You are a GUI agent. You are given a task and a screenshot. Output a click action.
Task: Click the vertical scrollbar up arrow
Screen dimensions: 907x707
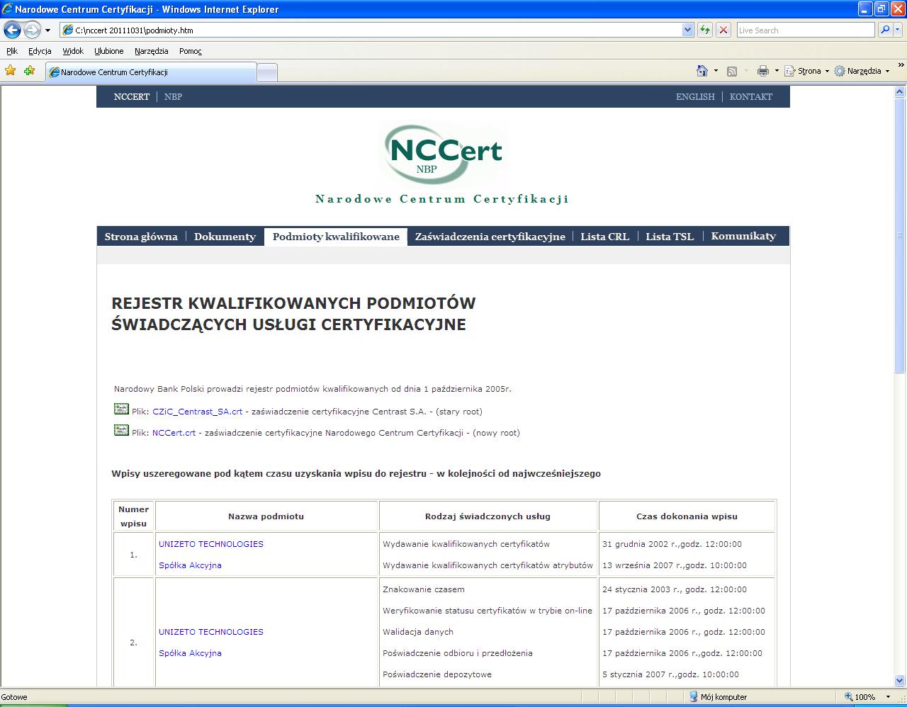tap(901, 91)
